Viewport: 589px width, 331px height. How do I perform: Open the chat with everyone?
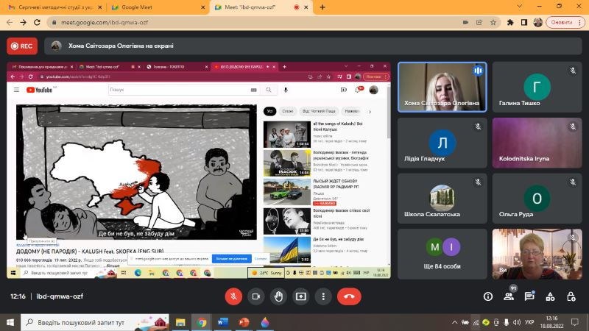(529, 297)
